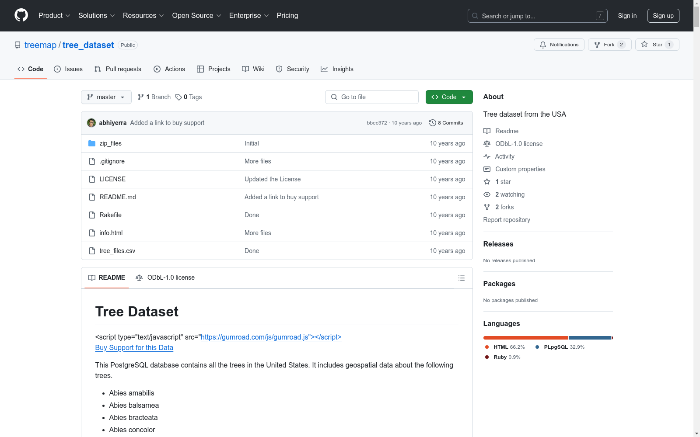Switch to the Projects tab
Image resolution: width=700 pixels, height=437 pixels.
(213, 69)
